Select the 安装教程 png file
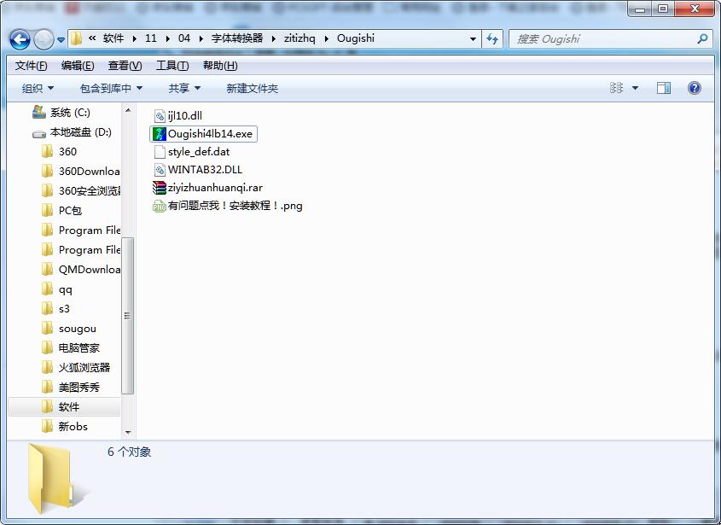Screen dimensions: 721x525 (228, 206)
